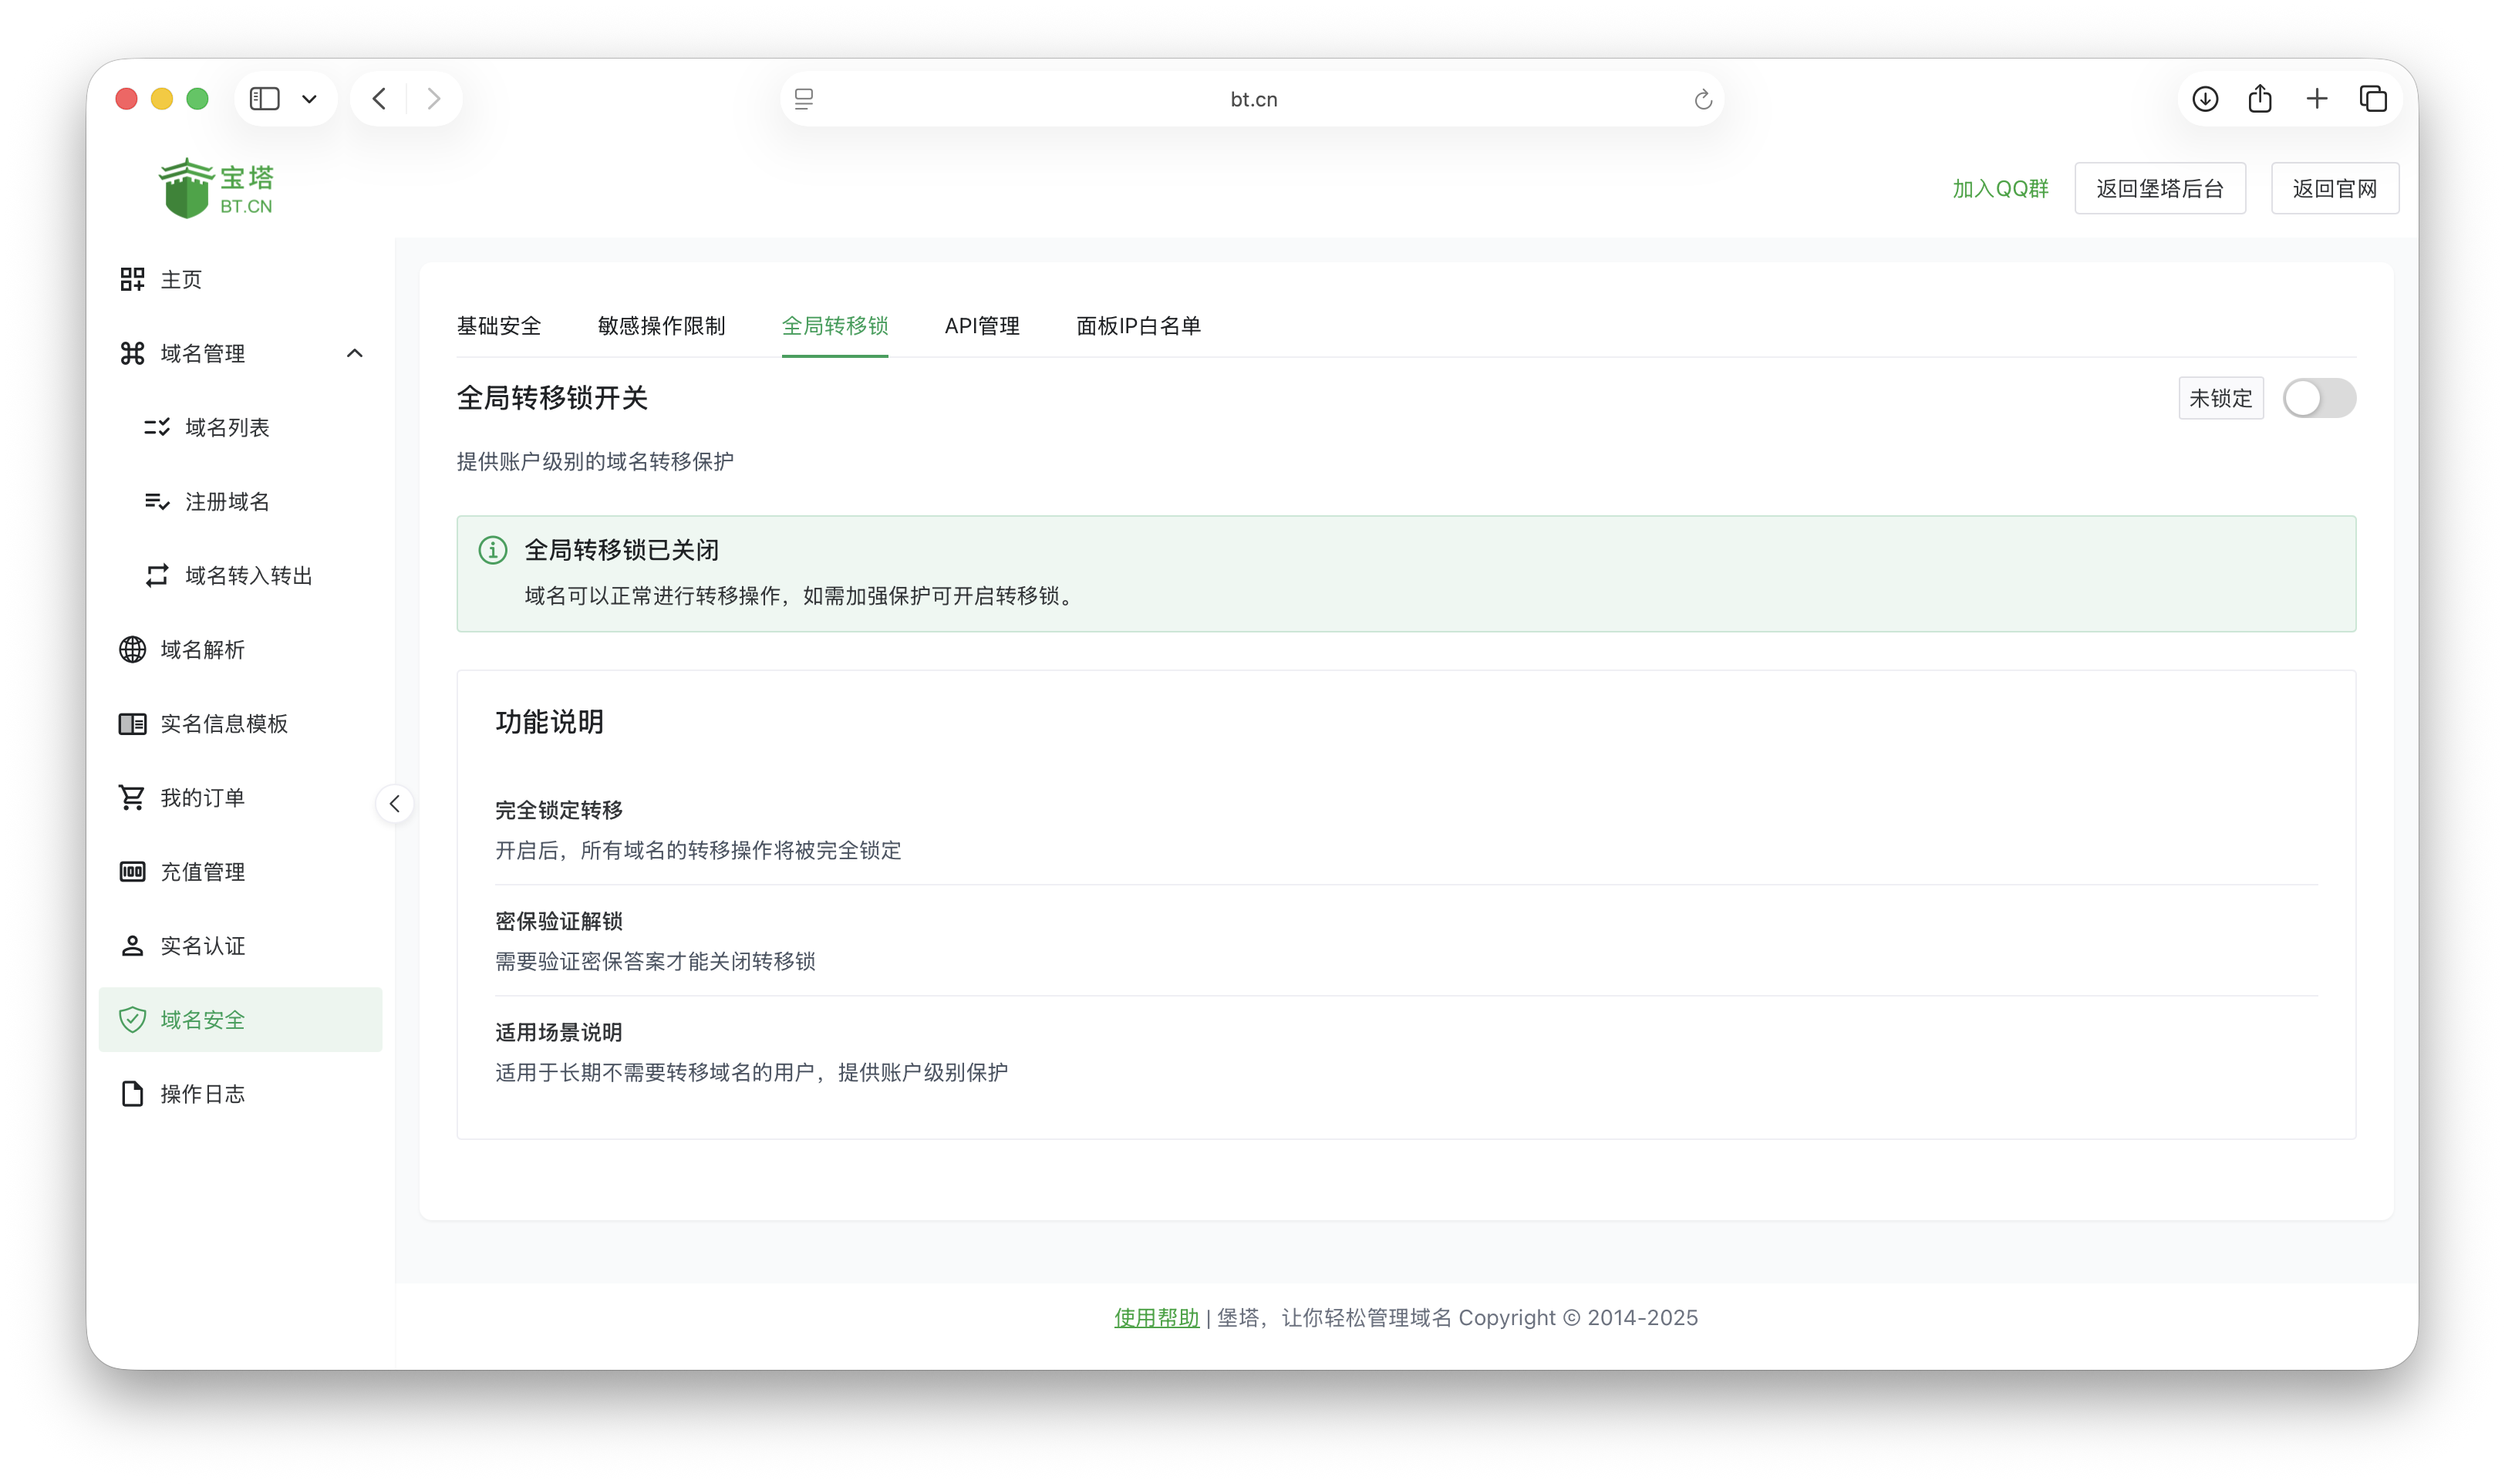Open the 面板IP白名单 tab

(1138, 326)
